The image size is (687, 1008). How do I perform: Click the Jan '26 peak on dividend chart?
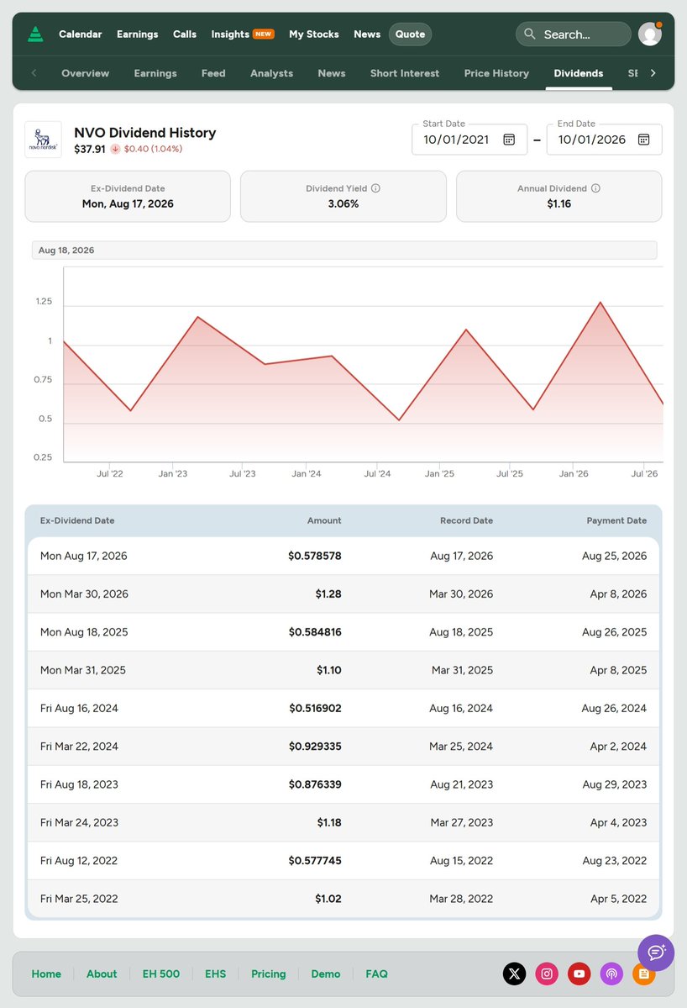pyautogui.click(x=600, y=302)
